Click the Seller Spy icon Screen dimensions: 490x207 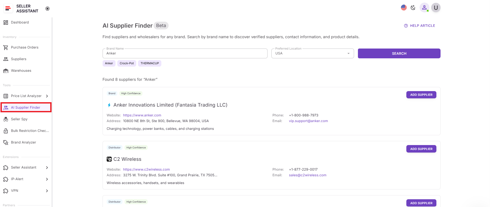pos(6,119)
